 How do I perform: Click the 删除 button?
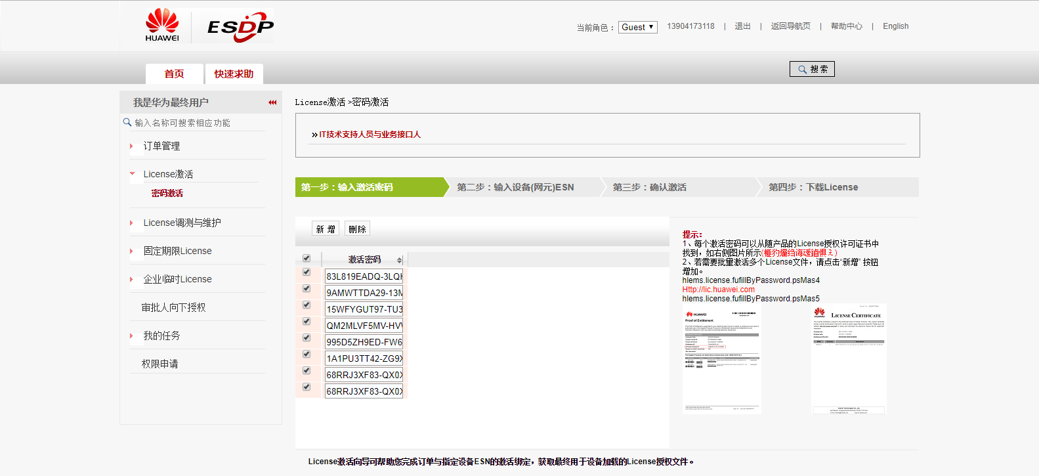[x=357, y=229]
